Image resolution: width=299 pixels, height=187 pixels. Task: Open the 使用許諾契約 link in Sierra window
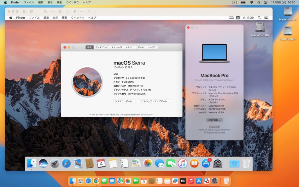click(147, 115)
